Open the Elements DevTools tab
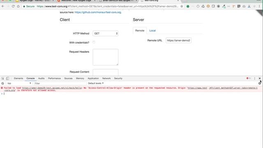Screen dimensions: 263x148 (x=18, y=79)
